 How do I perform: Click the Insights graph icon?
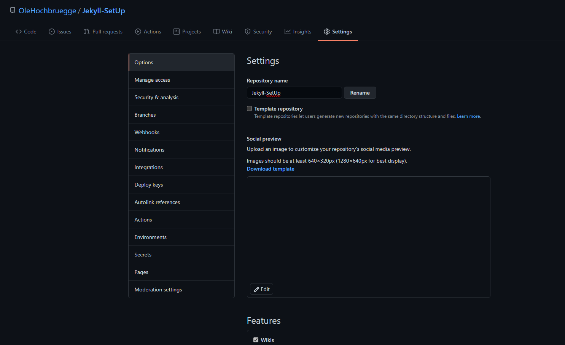(288, 32)
